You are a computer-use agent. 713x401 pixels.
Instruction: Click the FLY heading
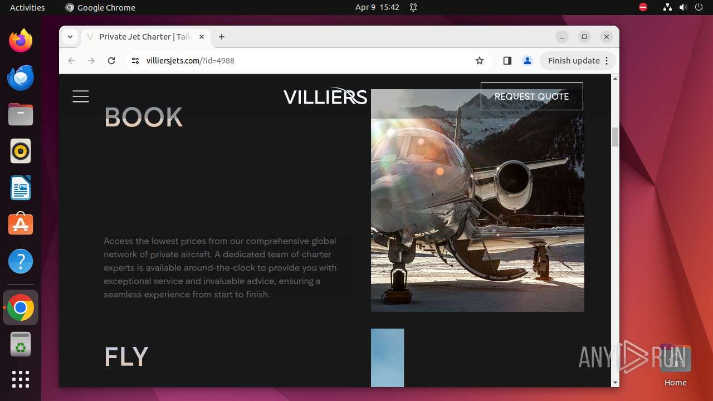(126, 356)
